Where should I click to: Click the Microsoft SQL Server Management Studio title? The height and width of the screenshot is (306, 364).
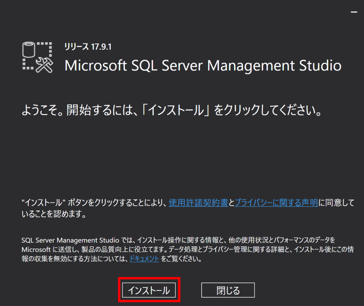point(203,66)
